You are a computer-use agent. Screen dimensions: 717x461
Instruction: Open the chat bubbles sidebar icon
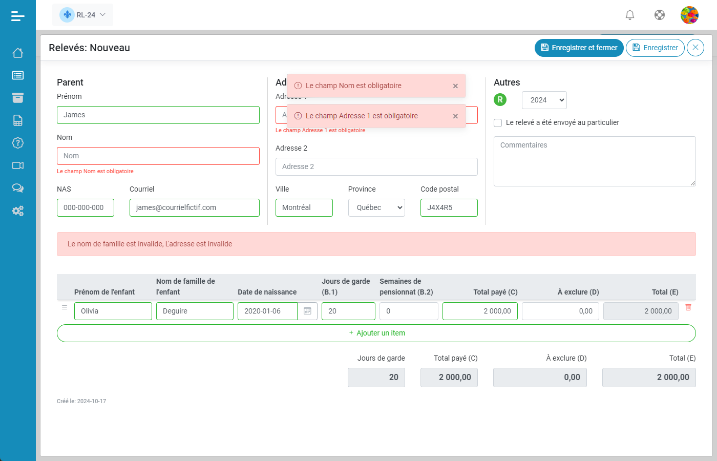click(18, 188)
